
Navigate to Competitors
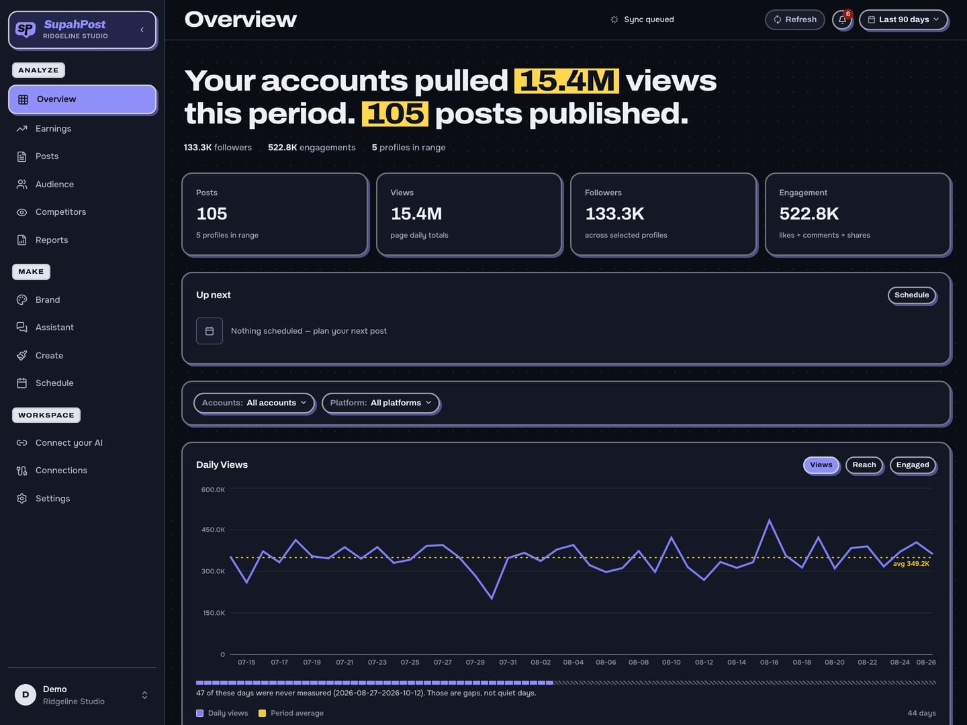tap(82, 212)
